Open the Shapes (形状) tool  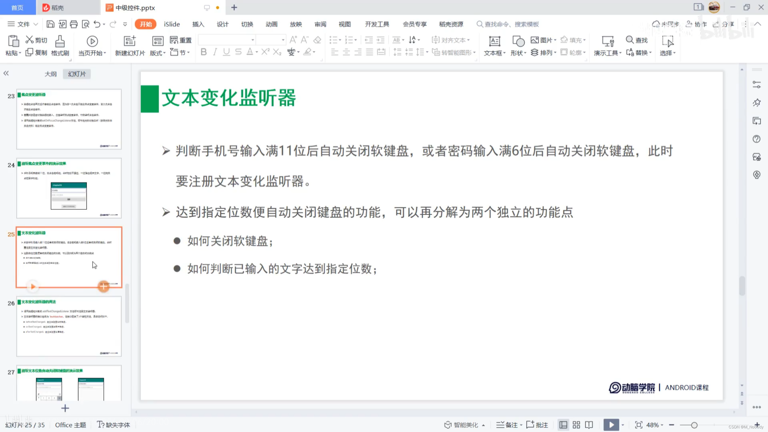click(518, 41)
